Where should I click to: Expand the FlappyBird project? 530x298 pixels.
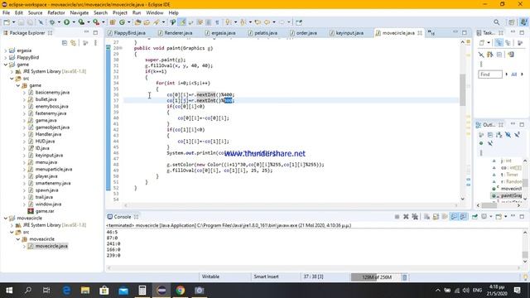point(6,57)
